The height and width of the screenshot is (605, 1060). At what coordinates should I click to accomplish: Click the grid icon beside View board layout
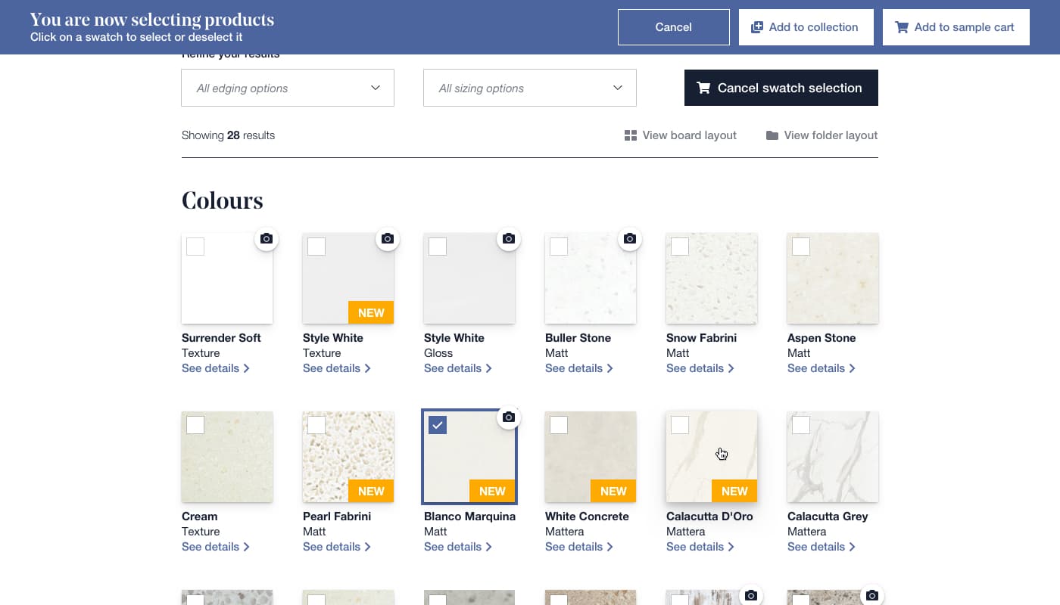point(631,135)
